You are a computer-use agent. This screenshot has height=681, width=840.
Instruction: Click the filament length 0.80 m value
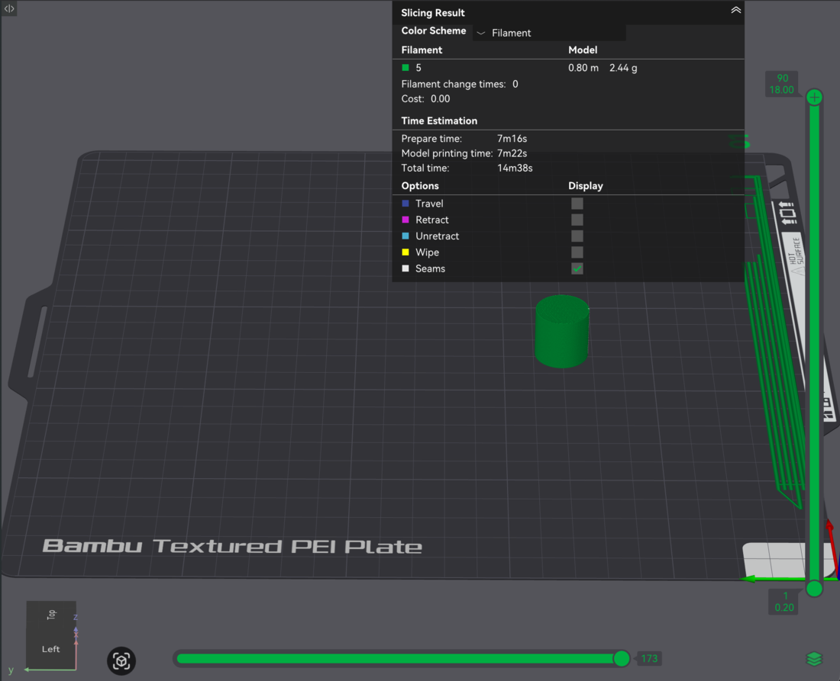pos(583,68)
